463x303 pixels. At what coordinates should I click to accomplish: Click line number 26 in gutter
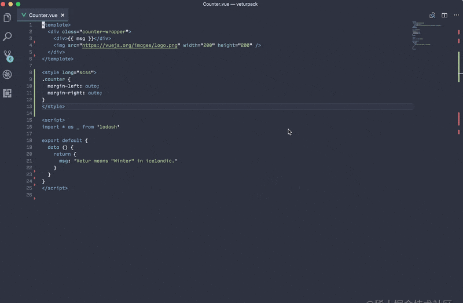point(29,195)
